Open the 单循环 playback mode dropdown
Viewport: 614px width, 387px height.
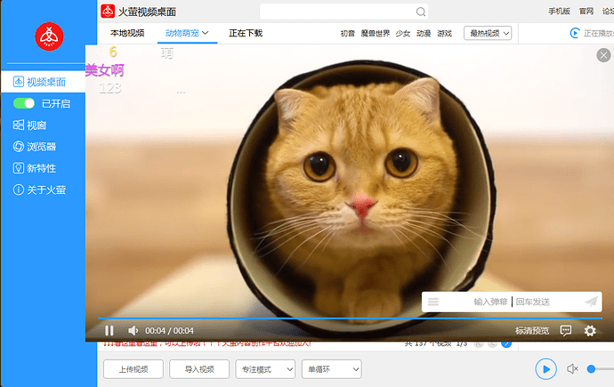(332, 369)
